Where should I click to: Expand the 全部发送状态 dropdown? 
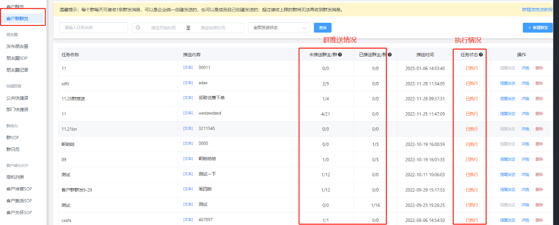[x=279, y=28]
